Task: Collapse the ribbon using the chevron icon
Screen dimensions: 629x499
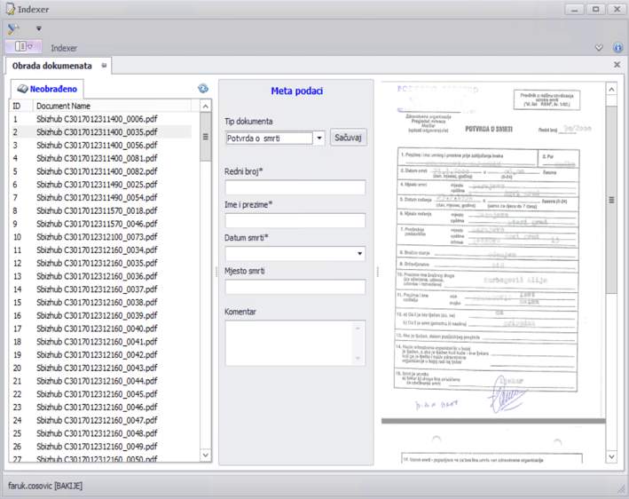Action: coord(599,48)
